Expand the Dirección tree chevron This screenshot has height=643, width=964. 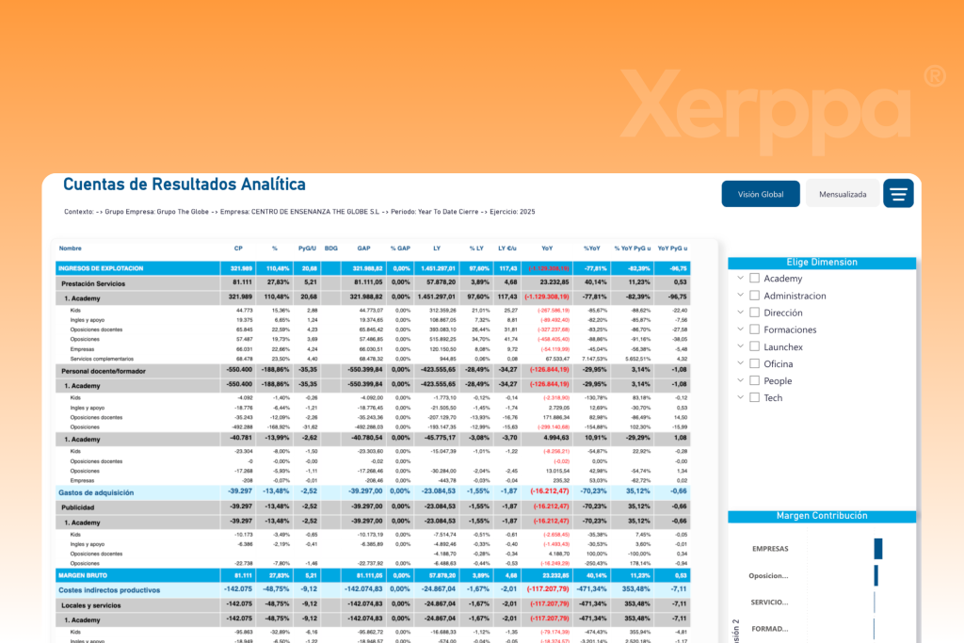tap(741, 313)
